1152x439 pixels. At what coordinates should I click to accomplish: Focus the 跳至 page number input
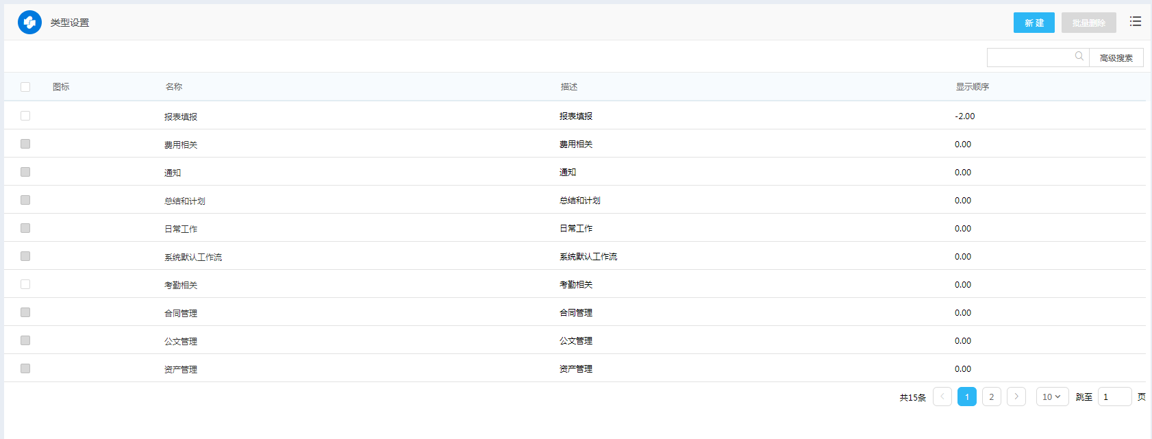1114,397
